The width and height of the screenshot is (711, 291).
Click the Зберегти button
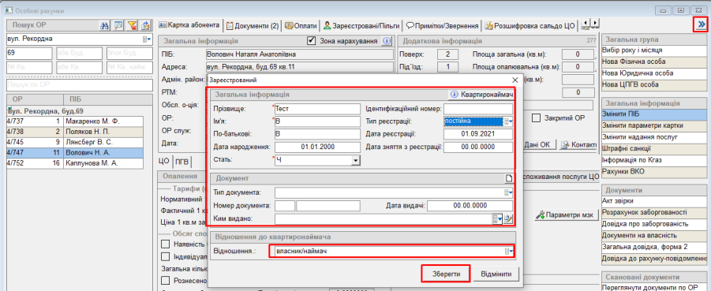pos(446,274)
